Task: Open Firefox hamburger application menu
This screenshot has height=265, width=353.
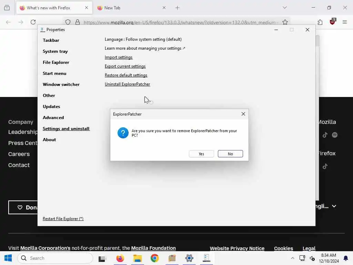Action: coord(345,22)
